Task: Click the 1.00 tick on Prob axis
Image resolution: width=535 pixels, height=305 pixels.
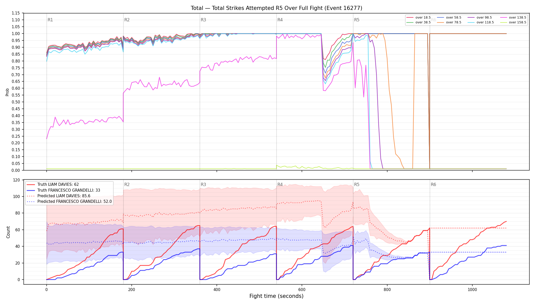Action: coord(16,34)
